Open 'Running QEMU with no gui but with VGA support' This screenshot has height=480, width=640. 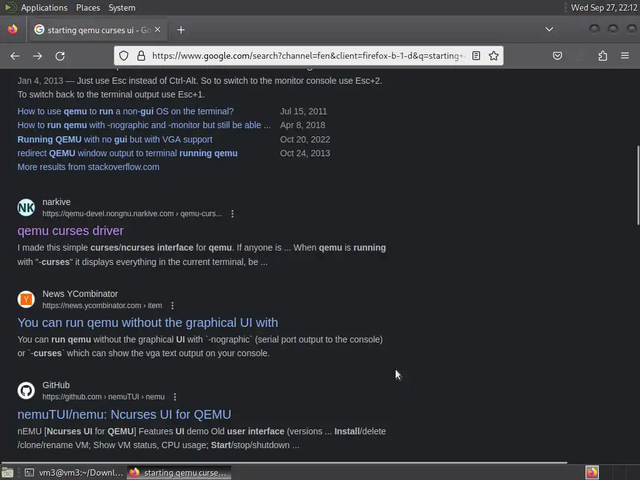tap(115, 139)
